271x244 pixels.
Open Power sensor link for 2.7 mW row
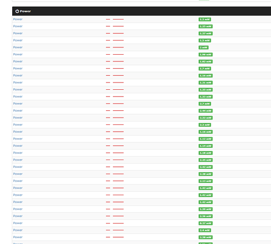pyautogui.click(x=18, y=103)
